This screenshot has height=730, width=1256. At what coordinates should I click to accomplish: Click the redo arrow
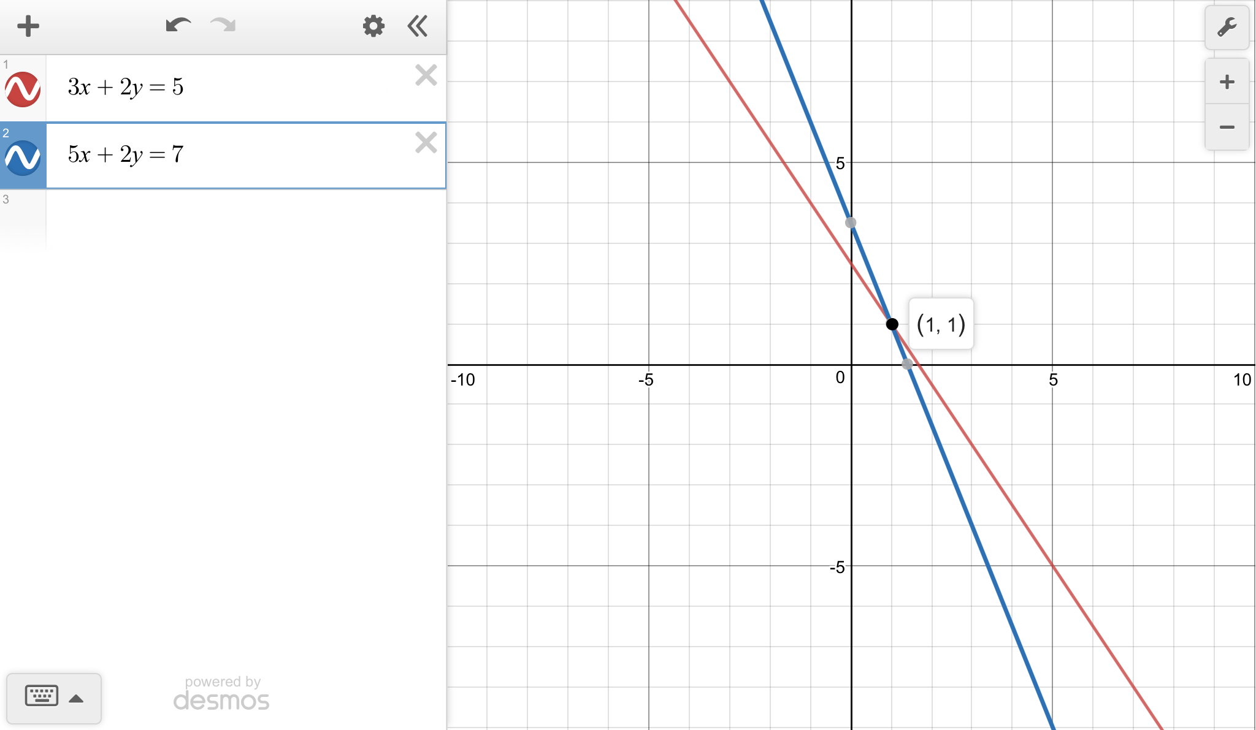click(223, 26)
